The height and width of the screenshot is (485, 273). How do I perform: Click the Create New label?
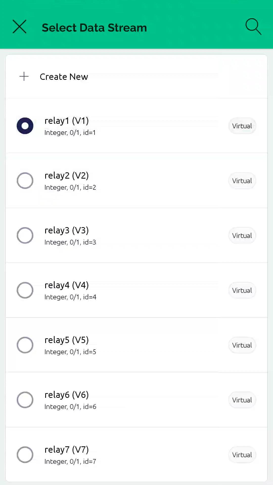tap(64, 77)
